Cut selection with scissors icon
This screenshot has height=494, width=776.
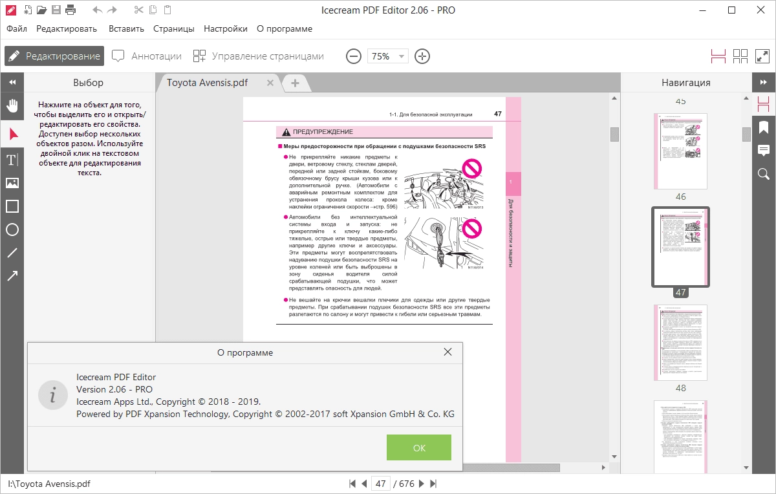139,10
